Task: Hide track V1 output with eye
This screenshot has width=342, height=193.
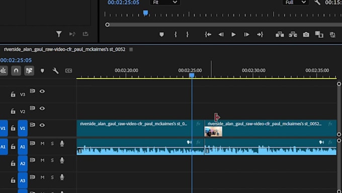Action: [x=42, y=125]
